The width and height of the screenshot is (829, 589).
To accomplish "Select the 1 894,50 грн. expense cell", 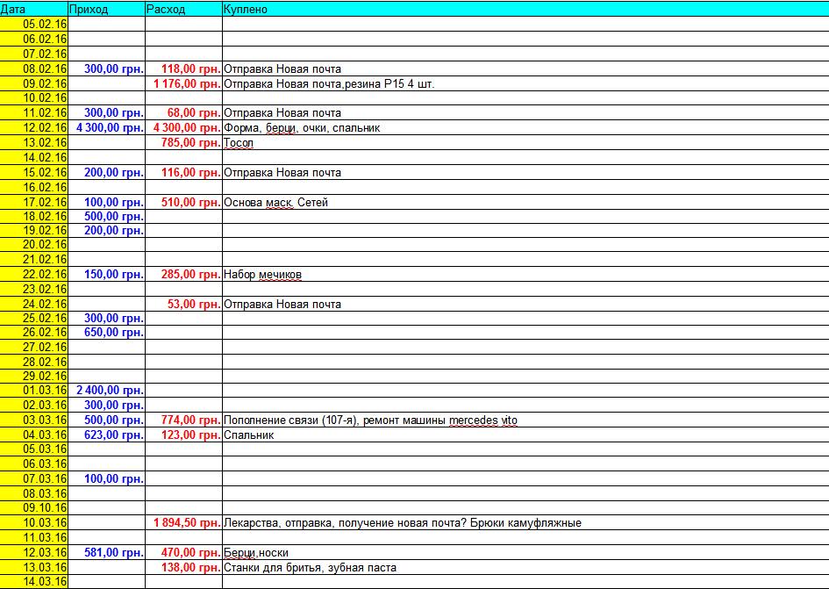I will pyautogui.click(x=184, y=523).
